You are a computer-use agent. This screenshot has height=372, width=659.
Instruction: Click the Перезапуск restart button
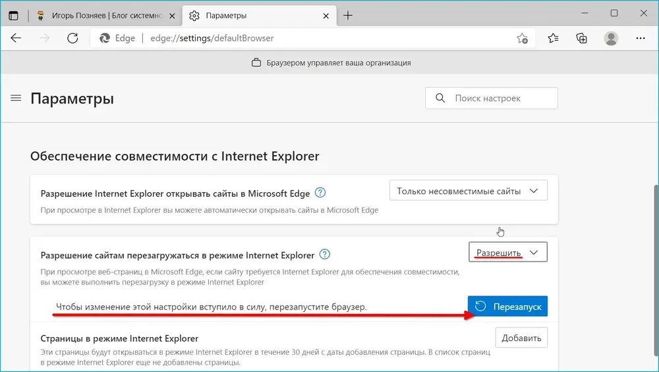507,307
